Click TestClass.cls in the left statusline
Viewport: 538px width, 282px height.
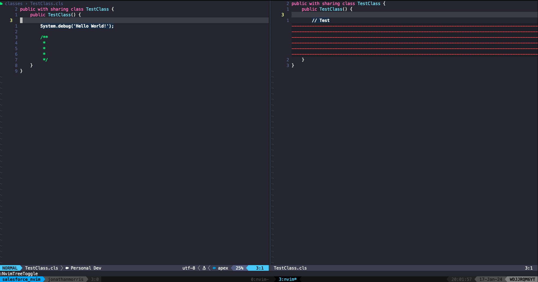(x=41, y=268)
